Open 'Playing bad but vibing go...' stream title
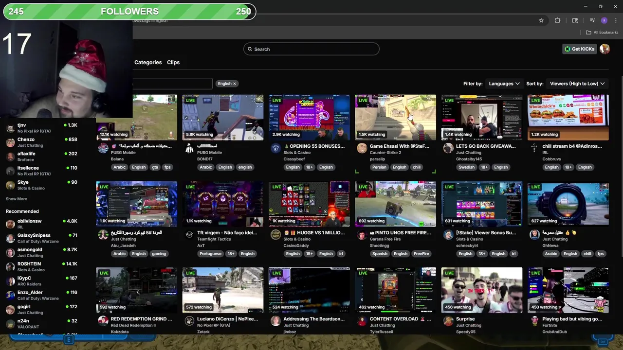The image size is (623, 350). click(x=572, y=319)
